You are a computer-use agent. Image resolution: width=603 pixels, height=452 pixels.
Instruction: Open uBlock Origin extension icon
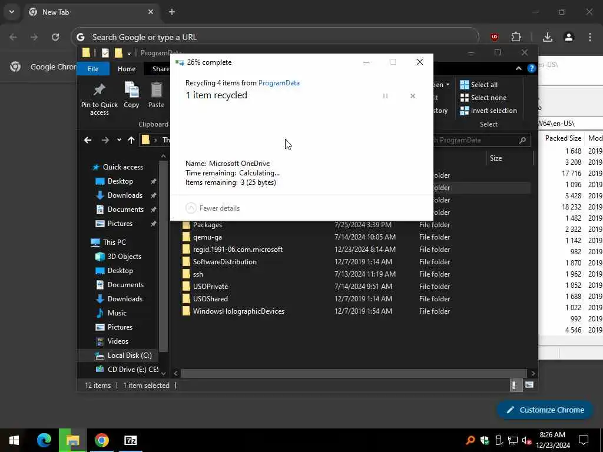pos(495,37)
